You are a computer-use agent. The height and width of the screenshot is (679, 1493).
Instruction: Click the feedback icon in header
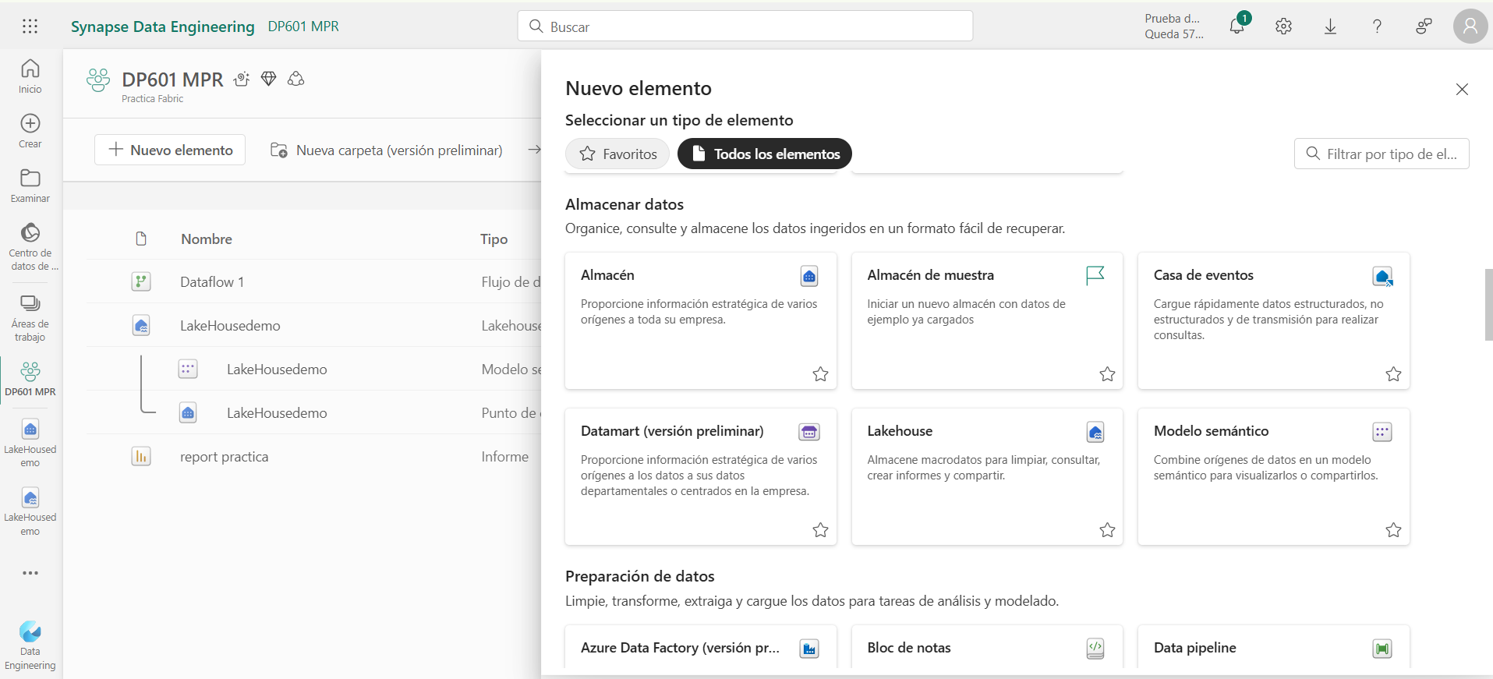tap(1424, 27)
